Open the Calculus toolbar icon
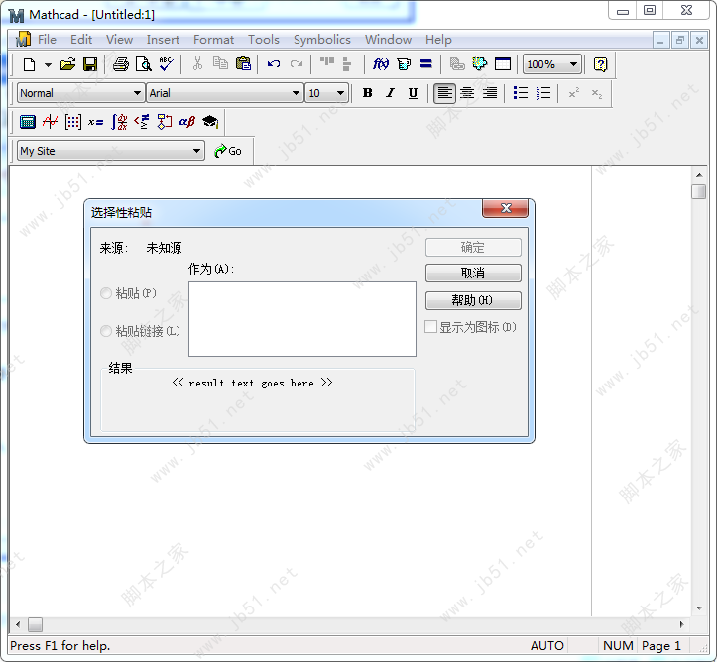Screen dimensions: 717x662 120,122
